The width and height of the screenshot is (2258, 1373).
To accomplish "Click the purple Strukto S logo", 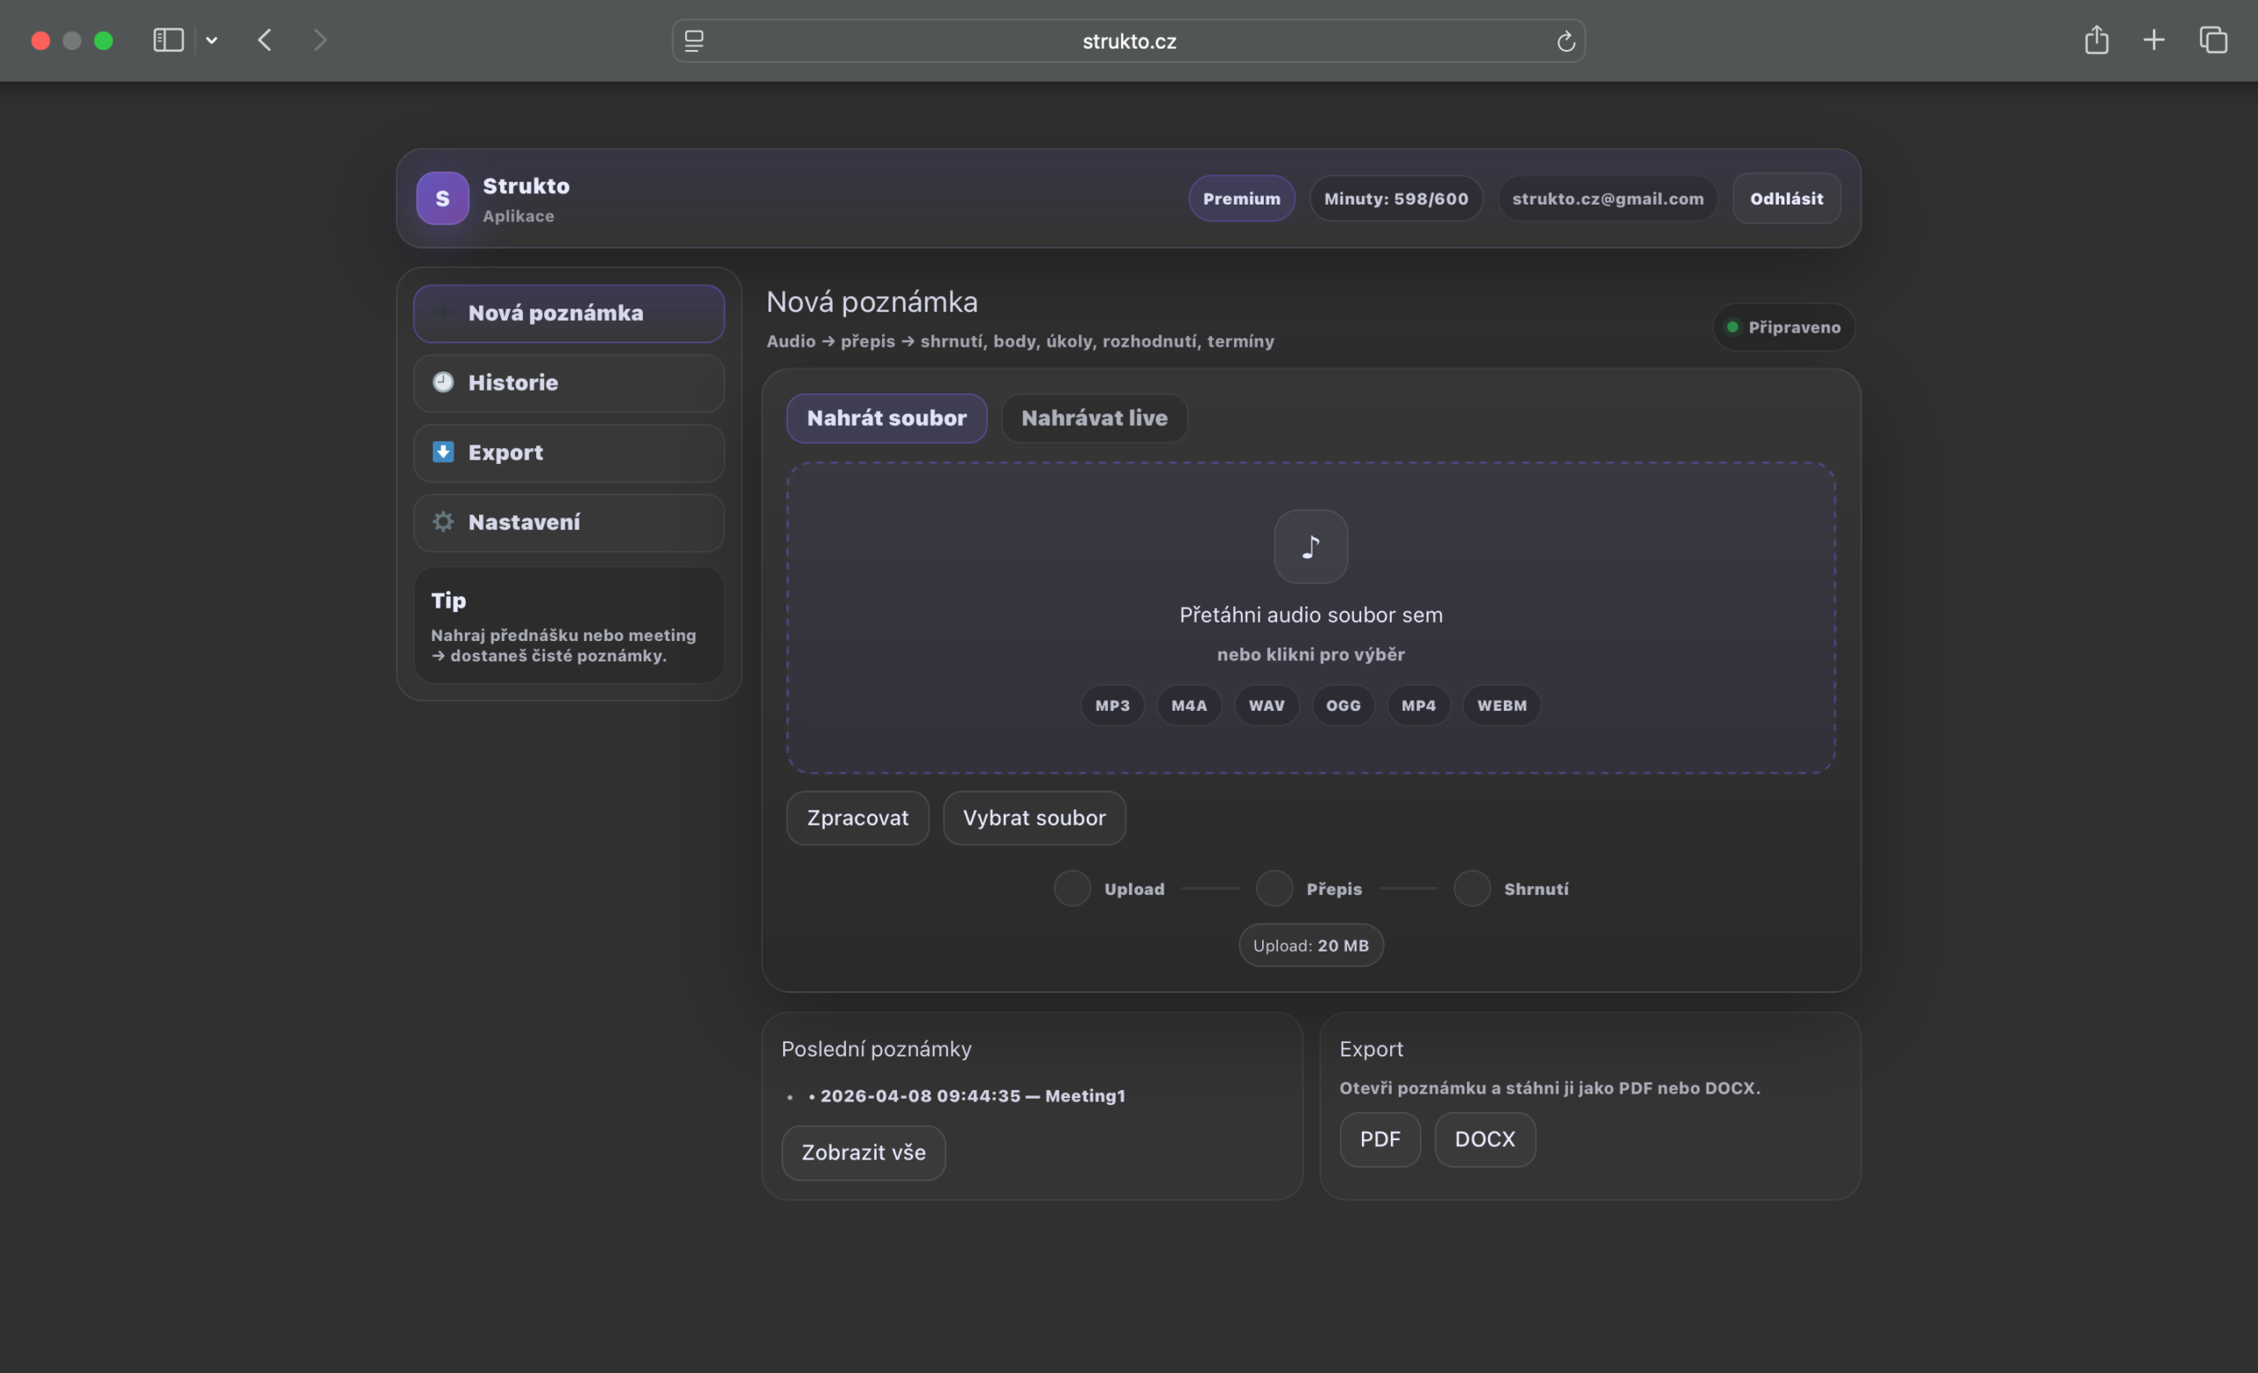I will point(443,198).
